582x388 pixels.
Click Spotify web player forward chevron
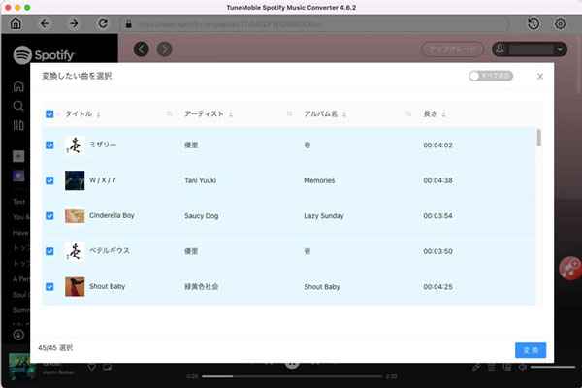165,49
